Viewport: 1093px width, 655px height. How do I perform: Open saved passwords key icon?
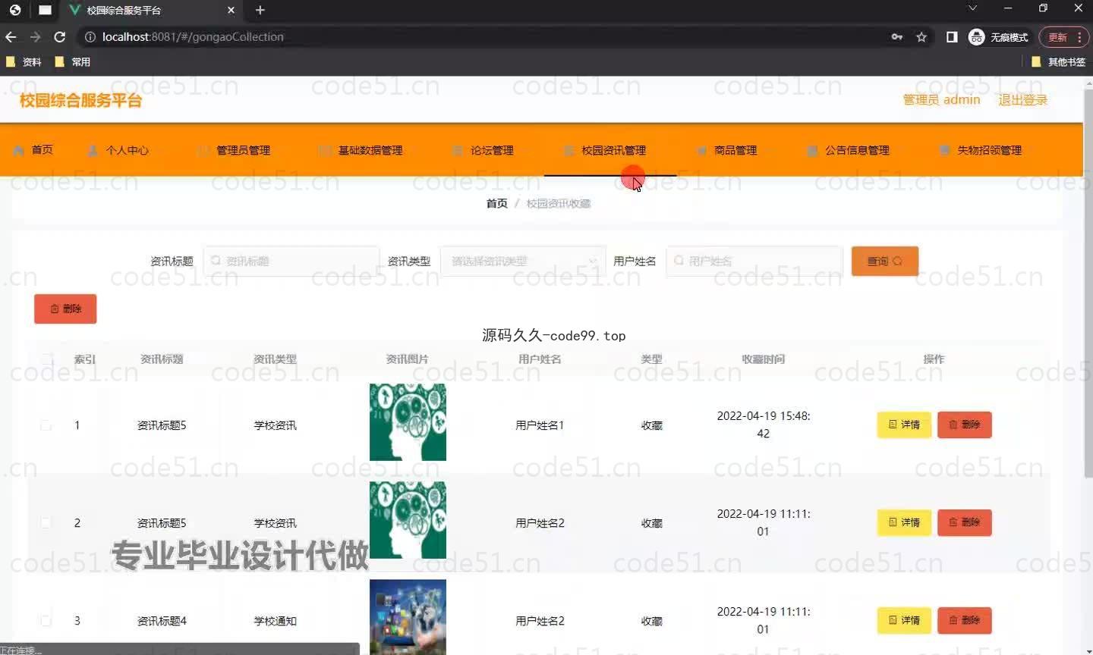pyautogui.click(x=897, y=36)
